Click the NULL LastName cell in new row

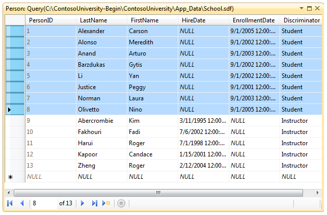[101, 177]
